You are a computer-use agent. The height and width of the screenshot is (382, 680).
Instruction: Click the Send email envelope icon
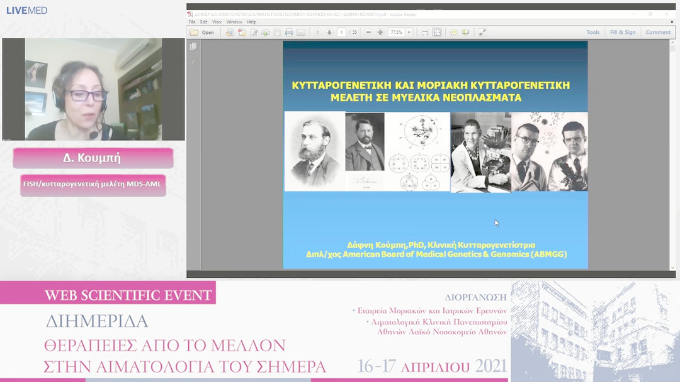301,33
